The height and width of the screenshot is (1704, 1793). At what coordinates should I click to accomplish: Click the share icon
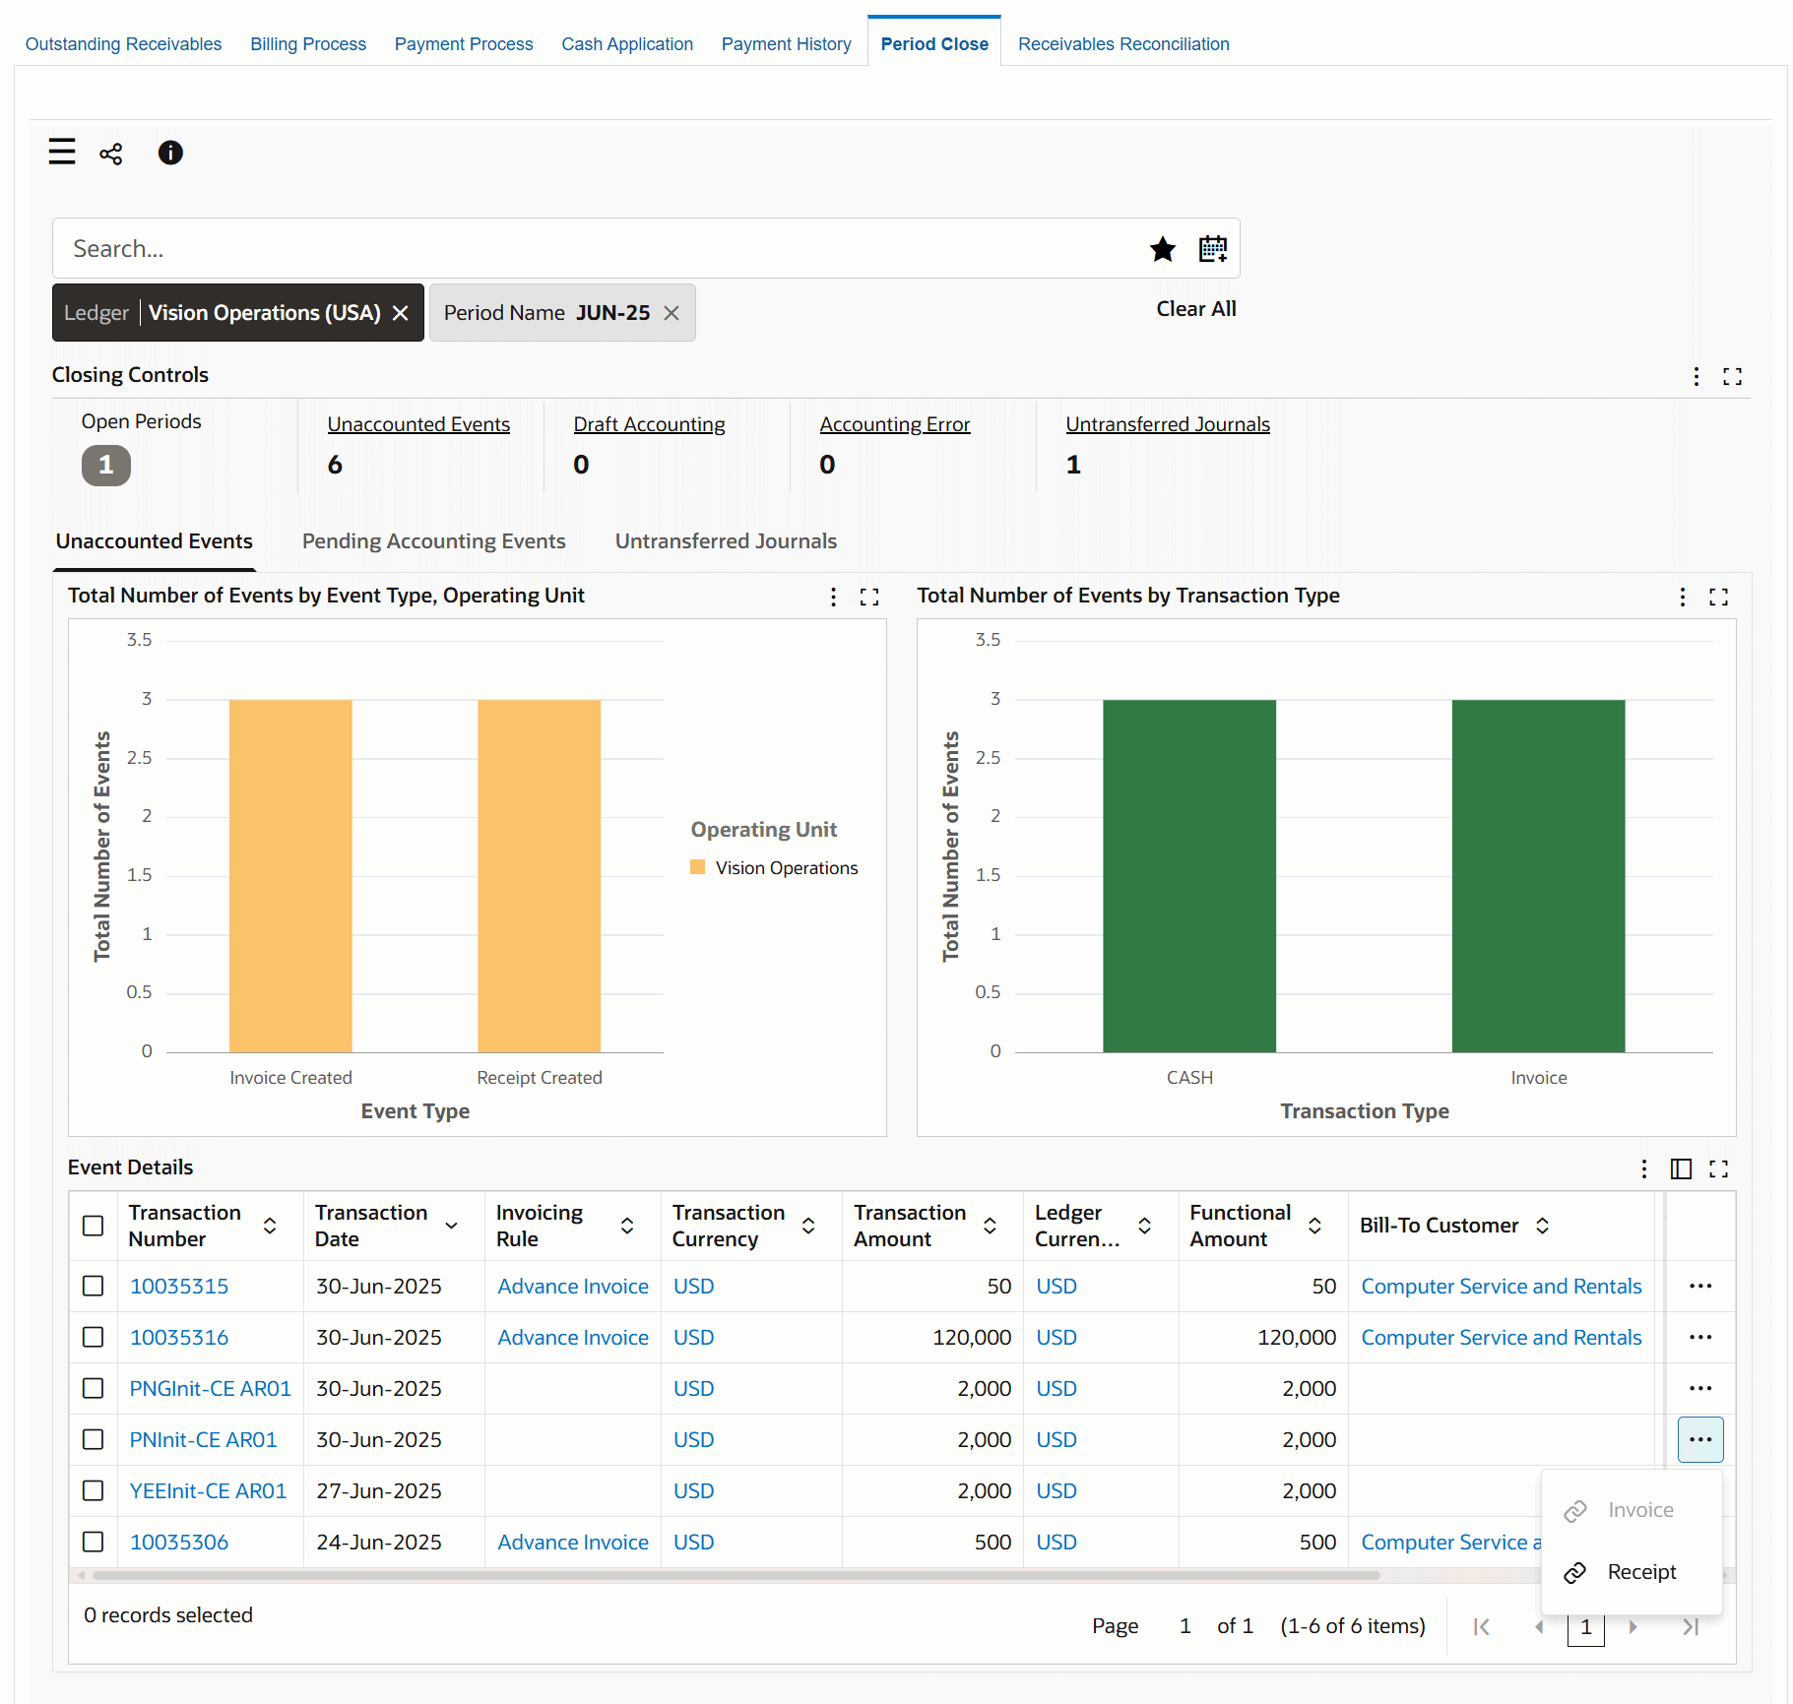(x=111, y=154)
